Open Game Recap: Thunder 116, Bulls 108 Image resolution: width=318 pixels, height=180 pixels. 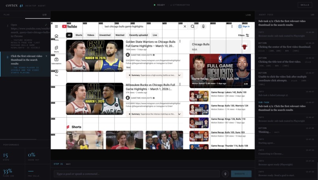pyautogui.click(x=229, y=146)
